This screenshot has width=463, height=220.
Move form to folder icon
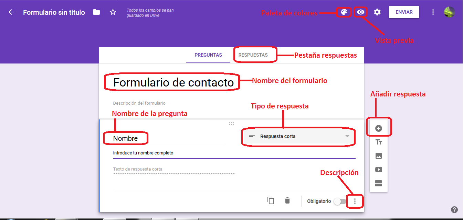pyautogui.click(x=96, y=12)
